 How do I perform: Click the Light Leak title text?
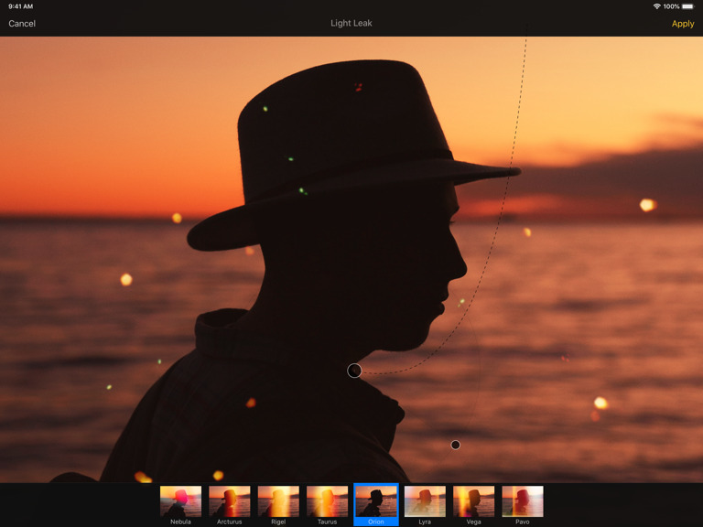(351, 24)
